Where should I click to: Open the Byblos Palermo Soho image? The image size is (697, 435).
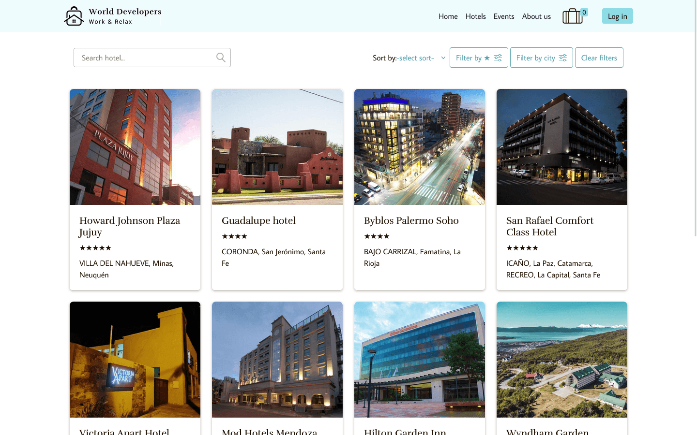coord(420,147)
